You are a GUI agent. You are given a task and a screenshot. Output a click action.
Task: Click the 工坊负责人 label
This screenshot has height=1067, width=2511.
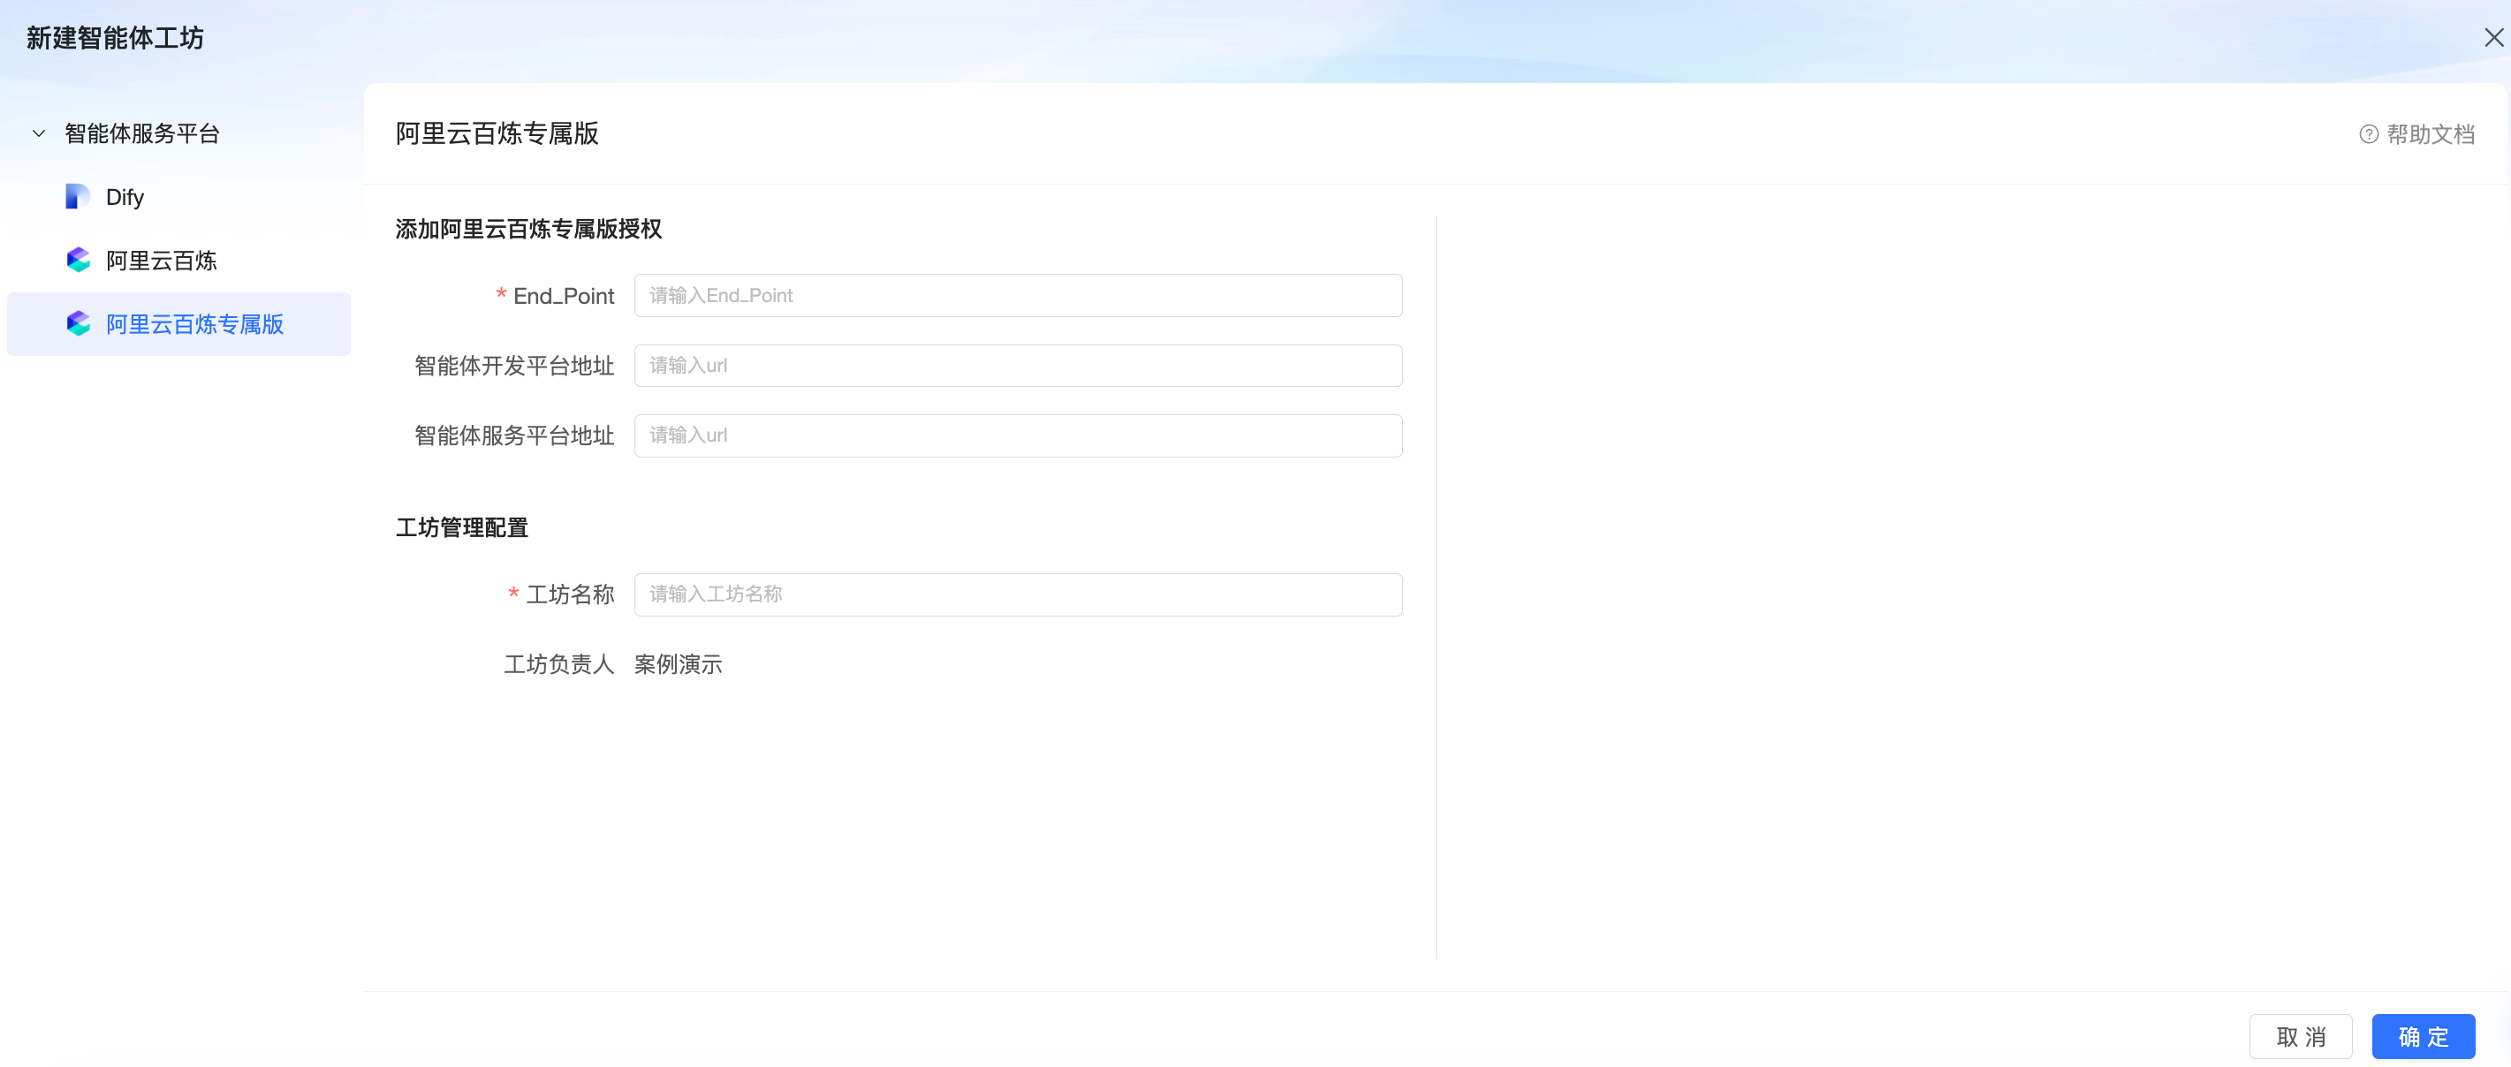(558, 664)
